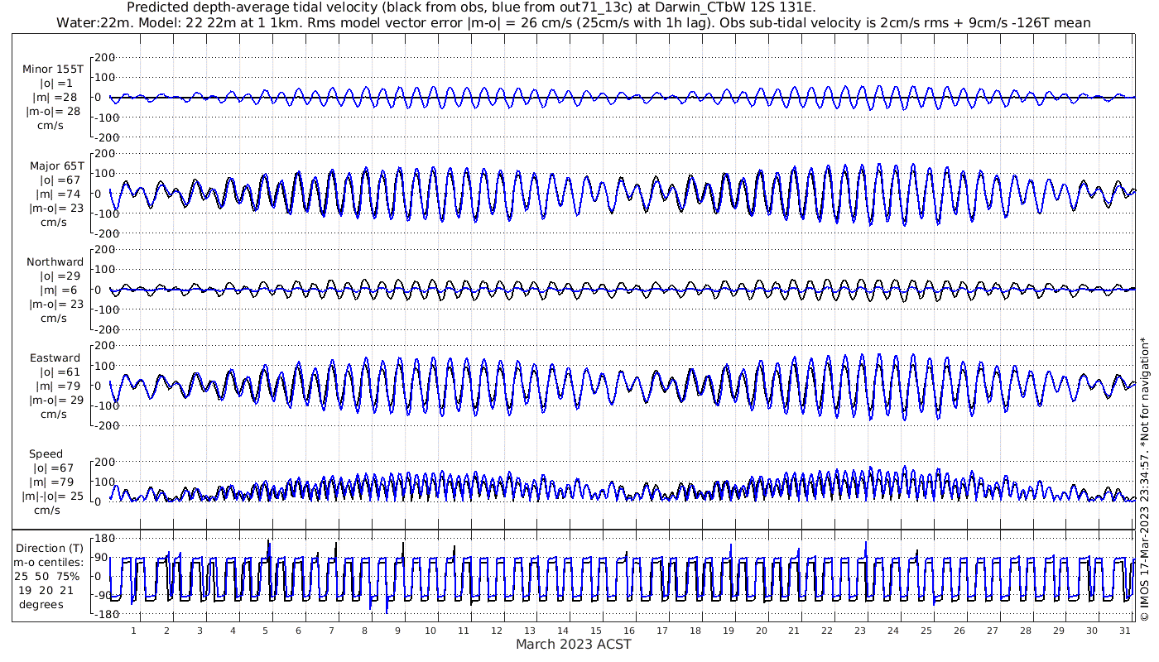Click the day '27' x-axis tick label

point(992,631)
